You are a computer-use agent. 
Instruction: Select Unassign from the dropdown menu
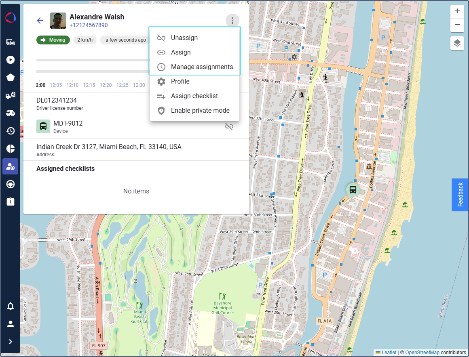click(184, 38)
